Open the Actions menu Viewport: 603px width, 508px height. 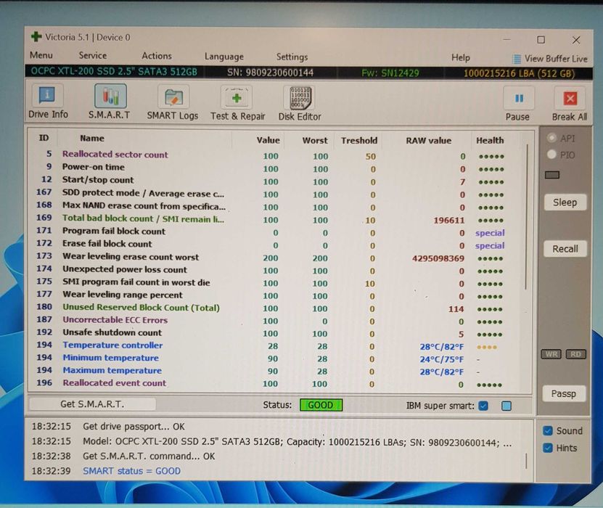[157, 56]
